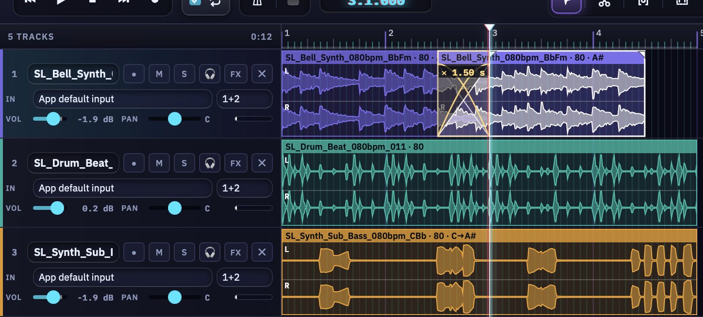Mute the SL_Synth_Sub track
Image resolution: width=703 pixels, height=317 pixels.
point(159,253)
